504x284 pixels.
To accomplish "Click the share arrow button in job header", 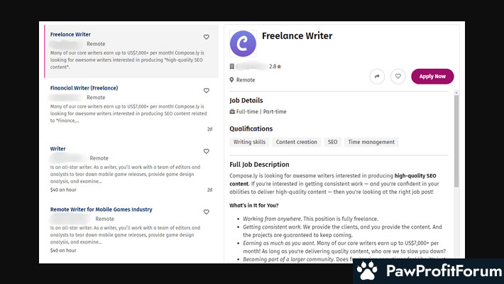I will [377, 77].
